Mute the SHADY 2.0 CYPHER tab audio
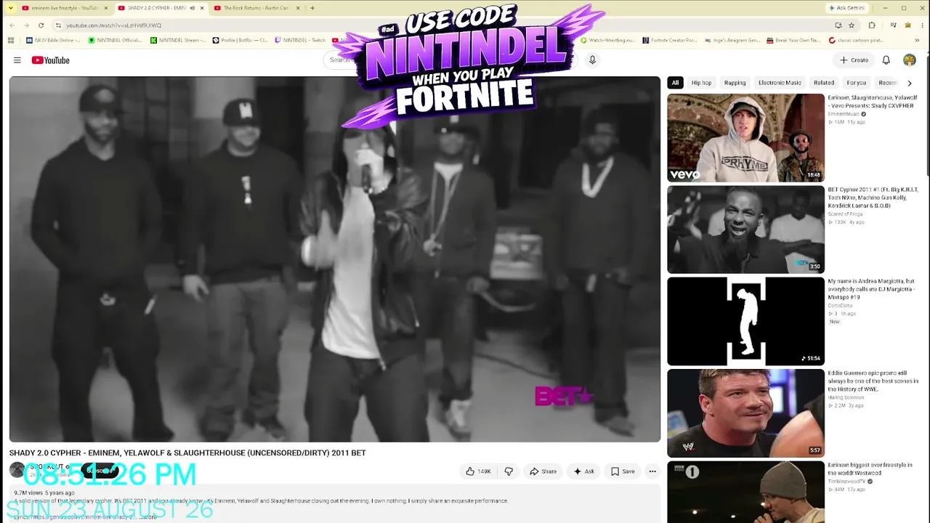The image size is (930, 523). [x=192, y=8]
